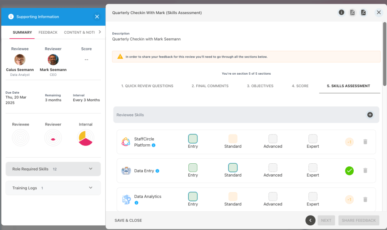Click the first PDF export icon
The image size is (387, 230).
[x=352, y=13]
